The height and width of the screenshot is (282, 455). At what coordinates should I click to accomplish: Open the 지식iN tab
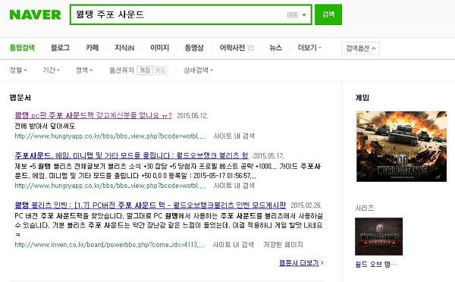pyautogui.click(x=124, y=48)
